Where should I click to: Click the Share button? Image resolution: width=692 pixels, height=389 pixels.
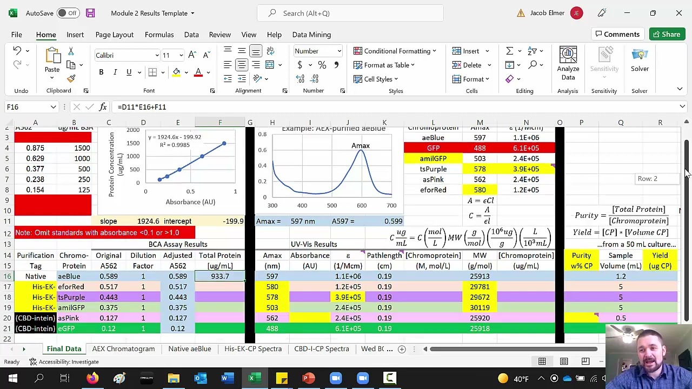[667, 35]
